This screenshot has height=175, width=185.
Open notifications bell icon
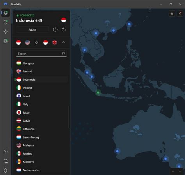(x=180, y=13)
